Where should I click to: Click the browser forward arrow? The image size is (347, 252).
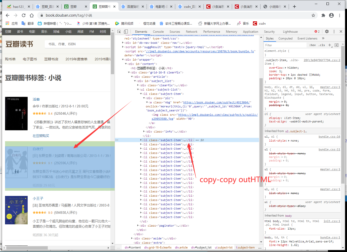tap(16, 15)
